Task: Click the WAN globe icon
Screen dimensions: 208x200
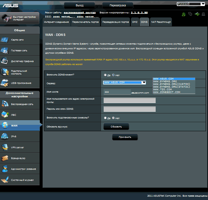Action: [x=5, y=125]
